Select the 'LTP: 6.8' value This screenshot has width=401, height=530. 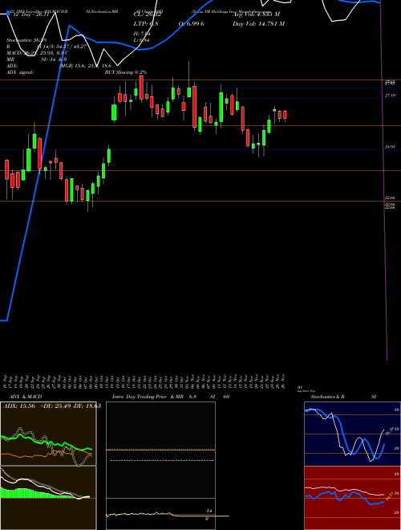[x=146, y=24]
